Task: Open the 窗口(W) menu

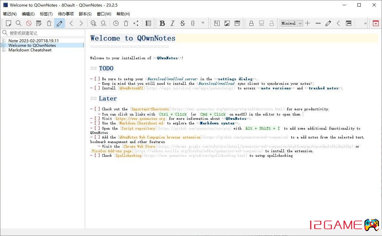Action: pos(104,14)
